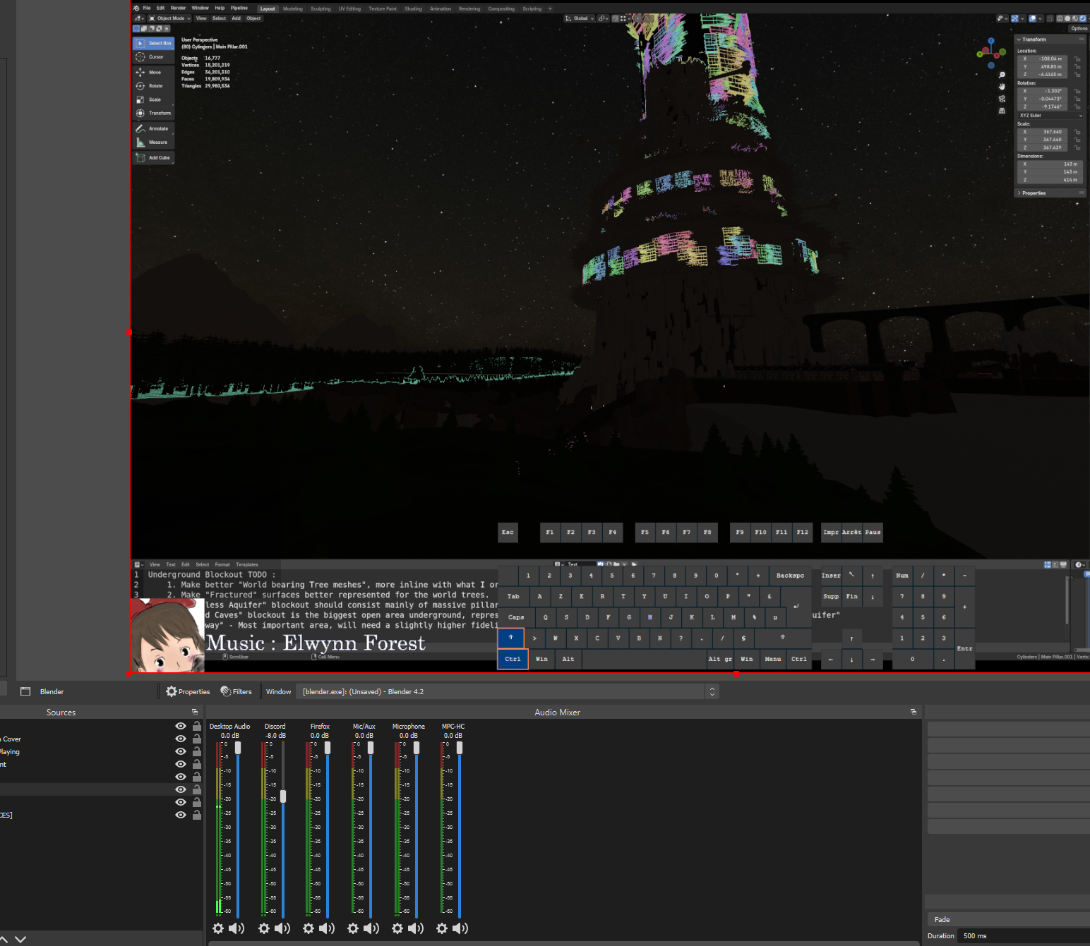Viewport: 1090px width, 946px height.
Task: Select the Select Box tool in Blender preview
Action: click(153, 43)
